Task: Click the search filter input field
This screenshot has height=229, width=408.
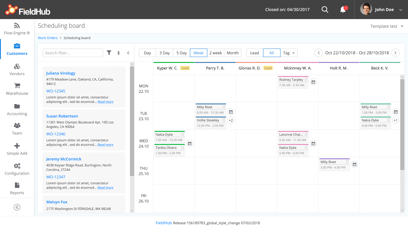Action: tap(73, 52)
